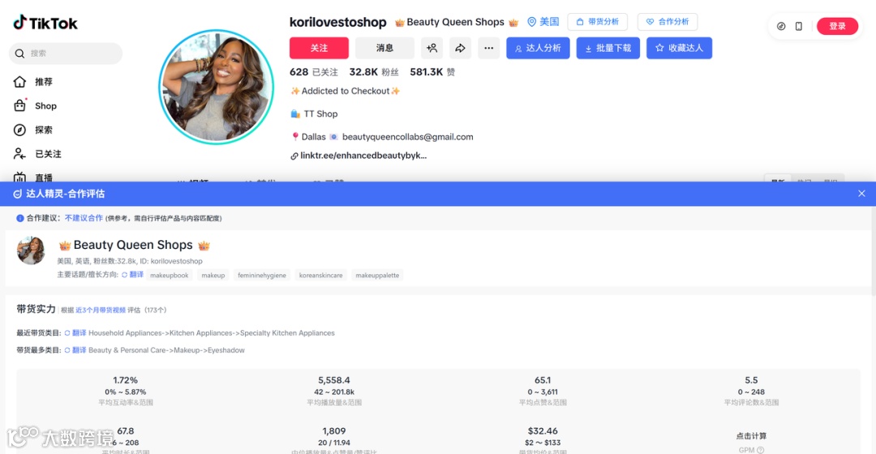Click the $32.46 price value
876x454 pixels.
point(543,431)
